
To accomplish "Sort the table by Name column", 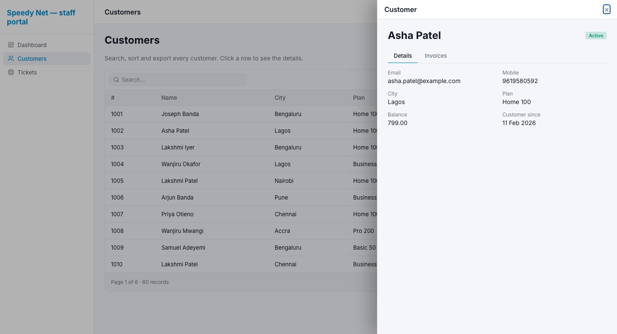I will click(169, 98).
